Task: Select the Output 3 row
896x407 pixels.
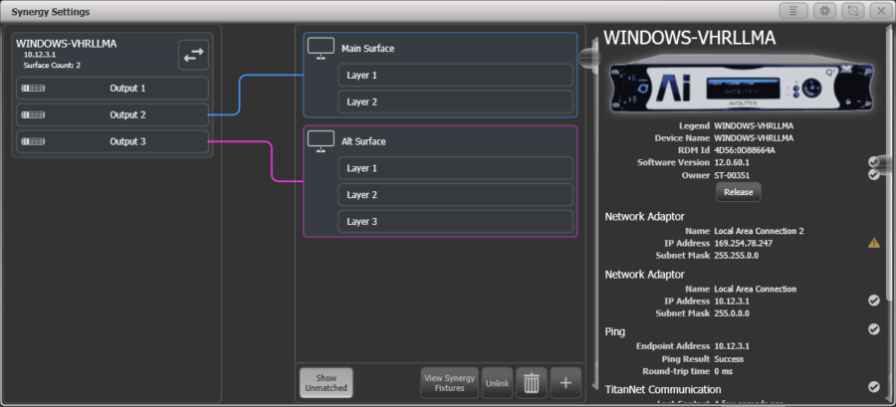Action: 112,141
